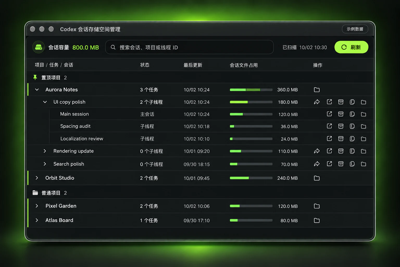The height and width of the screenshot is (267, 400).
Task: Click the 示例数据 button
Action: coord(355,29)
